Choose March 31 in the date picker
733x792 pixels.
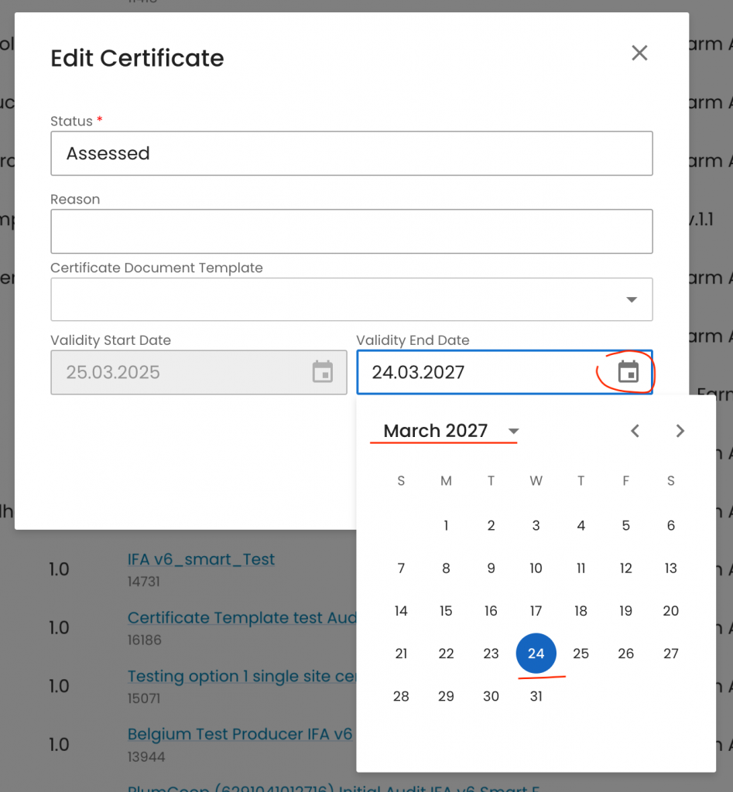(x=536, y=696)
